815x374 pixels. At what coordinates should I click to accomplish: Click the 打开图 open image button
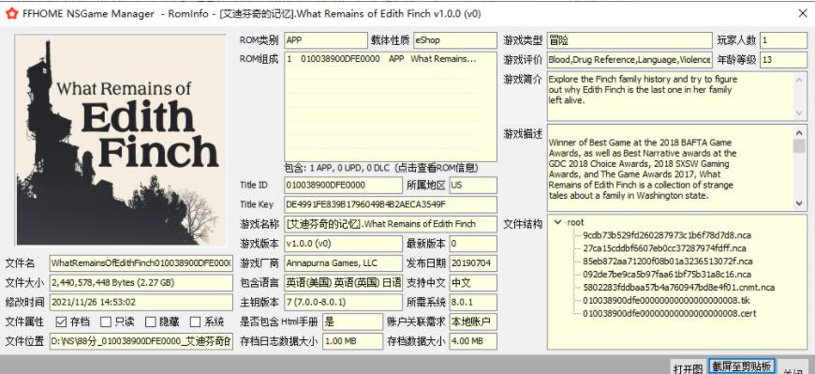coord(688,367)
